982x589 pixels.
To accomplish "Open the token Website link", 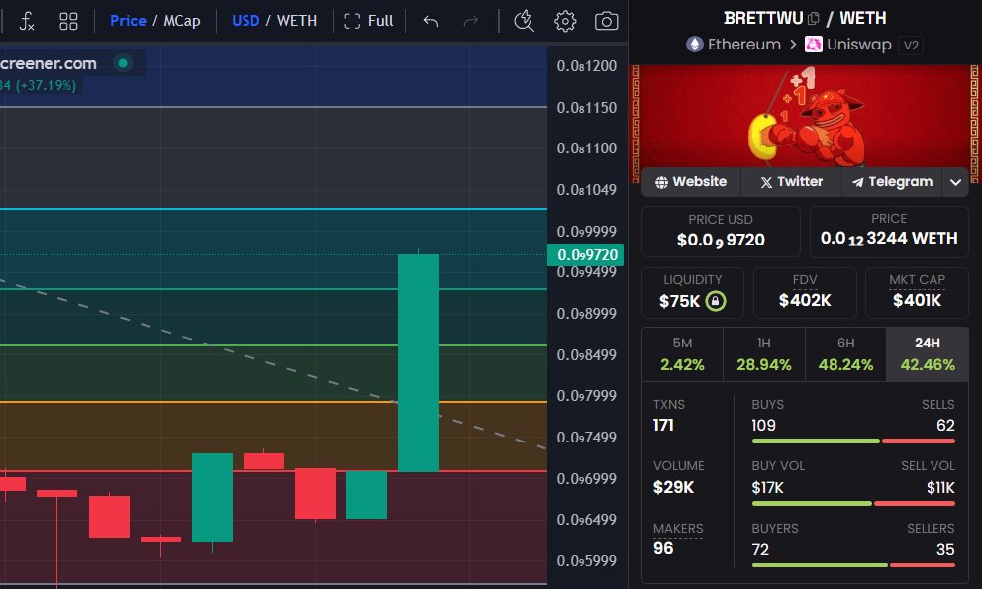I will 691,182.
